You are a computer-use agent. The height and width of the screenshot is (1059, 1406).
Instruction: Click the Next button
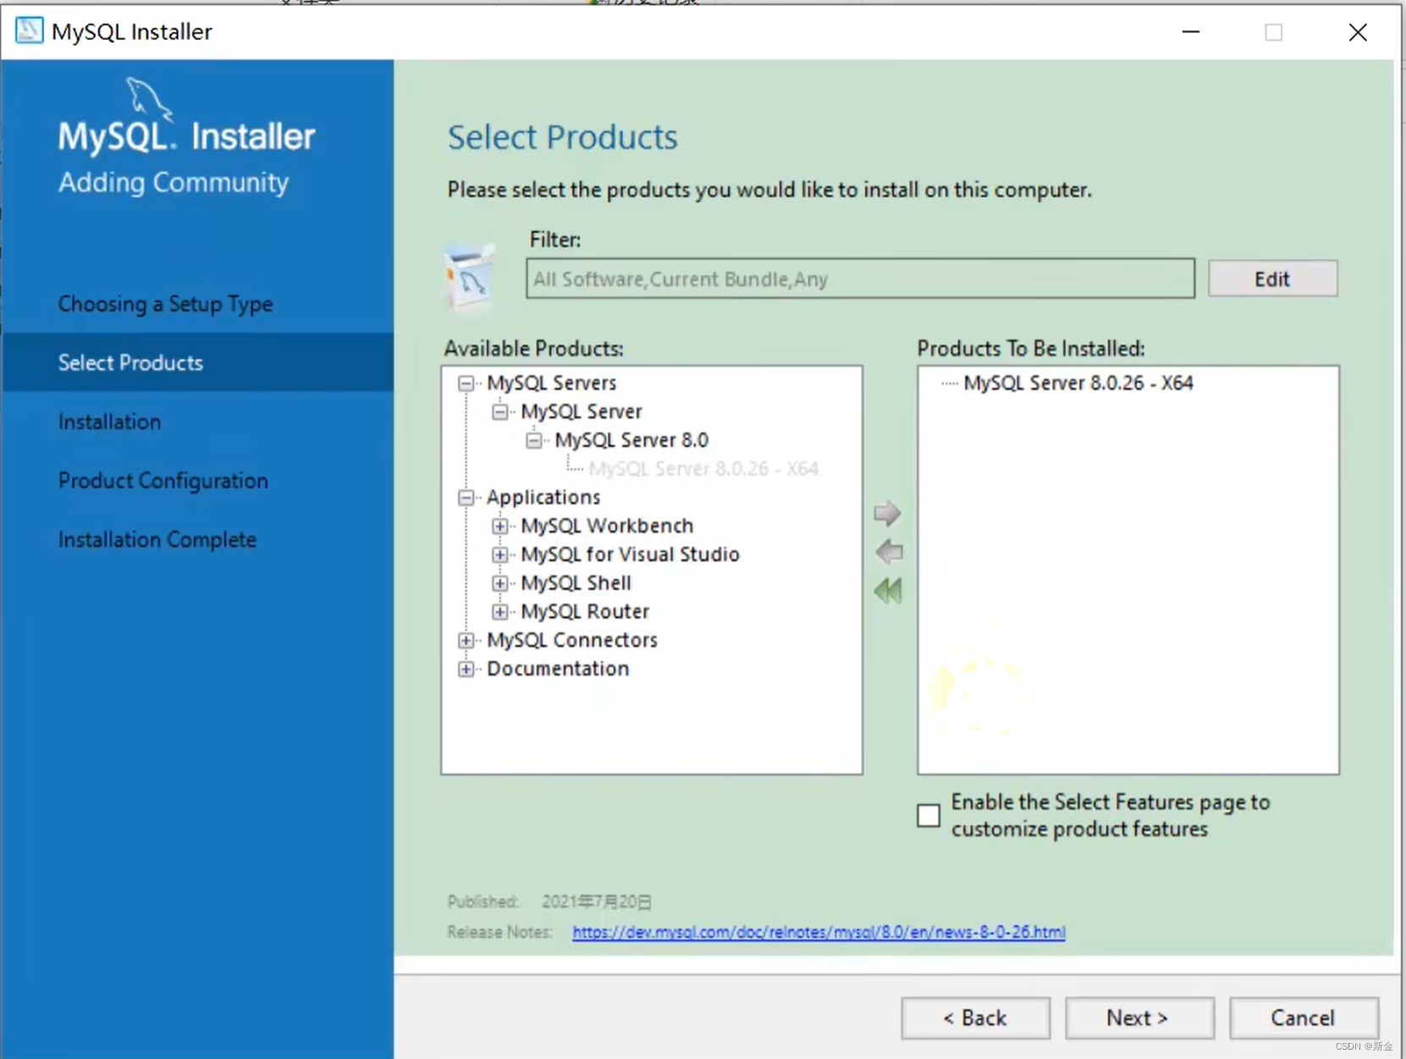pos(1139,1018)
